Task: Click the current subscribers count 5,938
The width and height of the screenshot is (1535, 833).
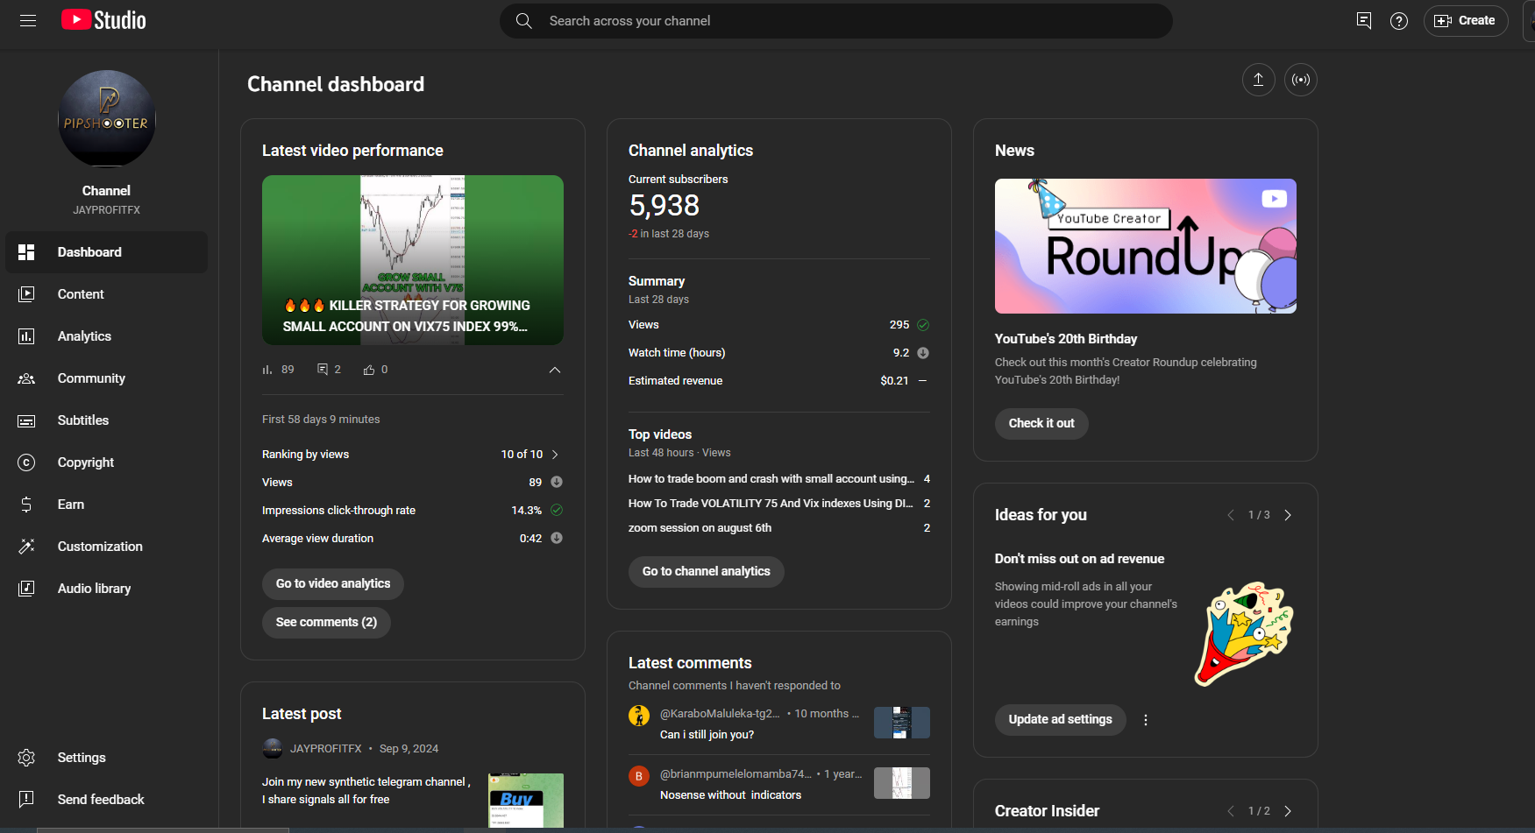Action: 664,206
